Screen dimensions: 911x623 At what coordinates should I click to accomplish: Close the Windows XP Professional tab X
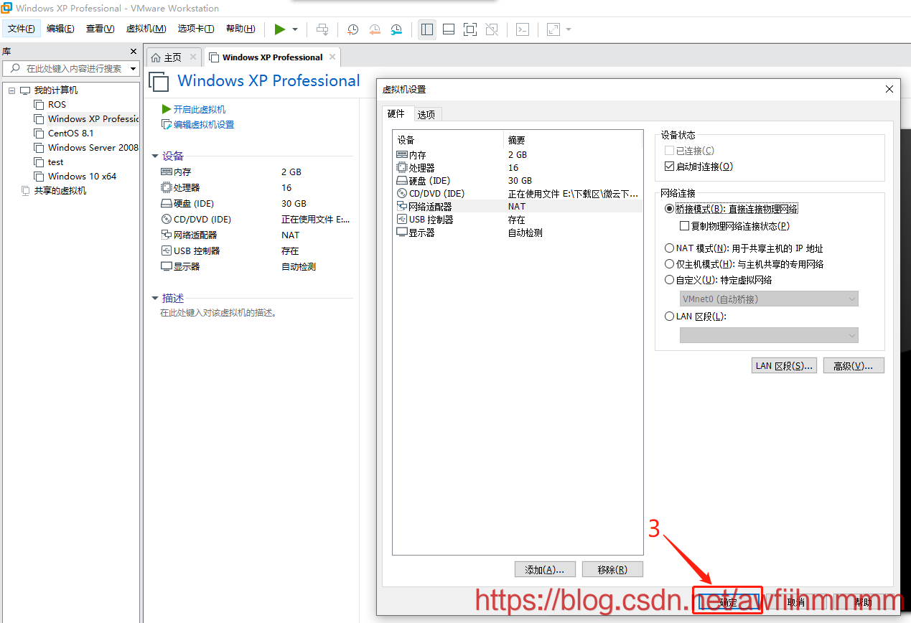[x=332, y=57]
